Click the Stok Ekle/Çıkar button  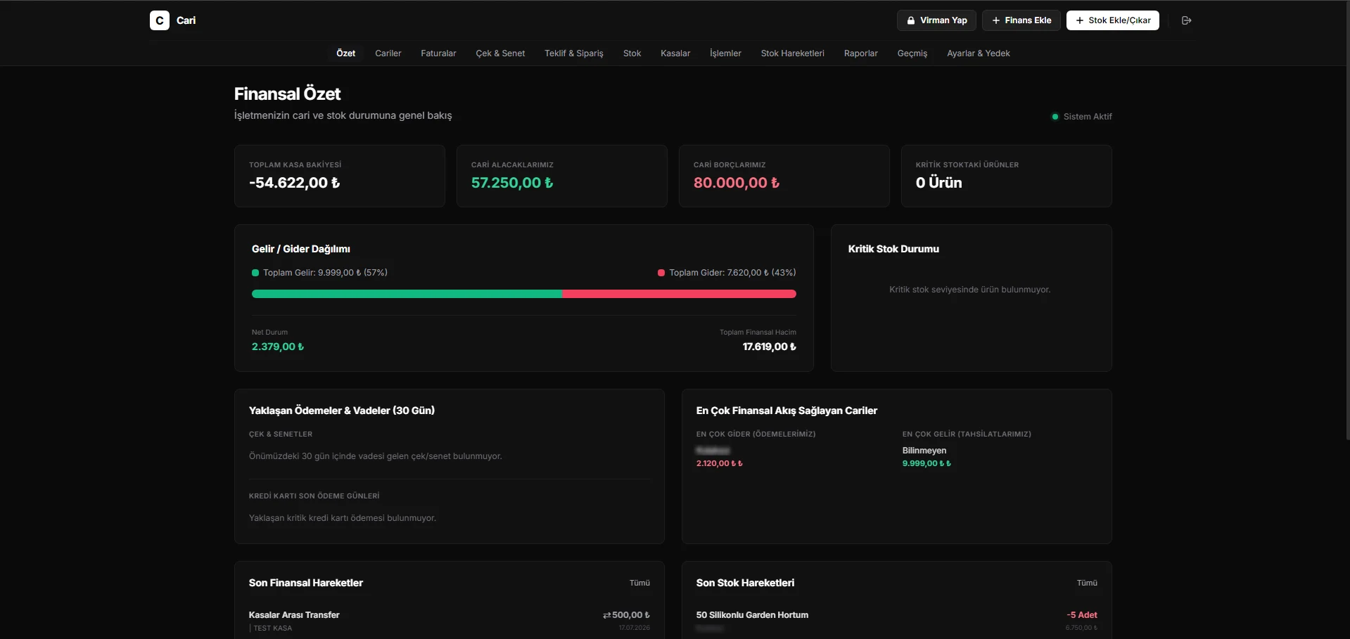1112,20
